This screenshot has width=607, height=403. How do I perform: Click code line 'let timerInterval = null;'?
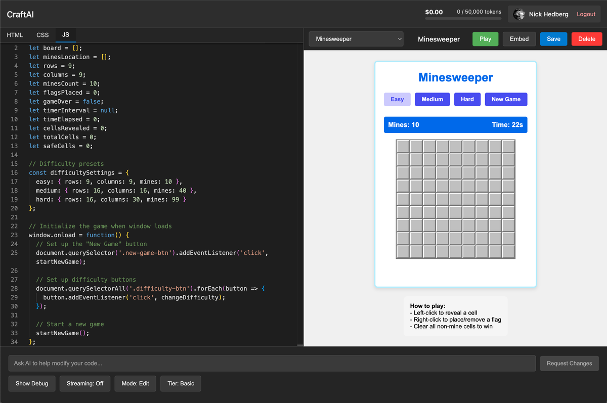pyautogui.click(x=73, y=110)
